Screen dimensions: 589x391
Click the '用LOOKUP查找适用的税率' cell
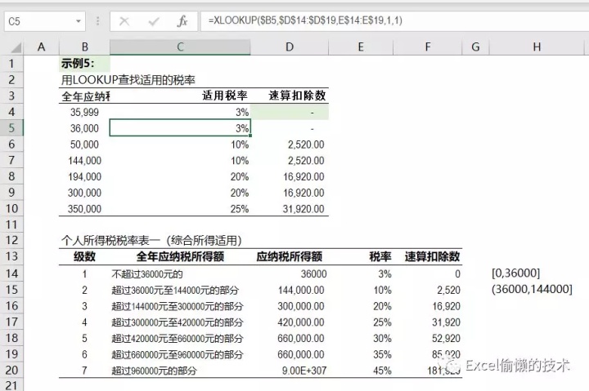[x=128, y=80]
